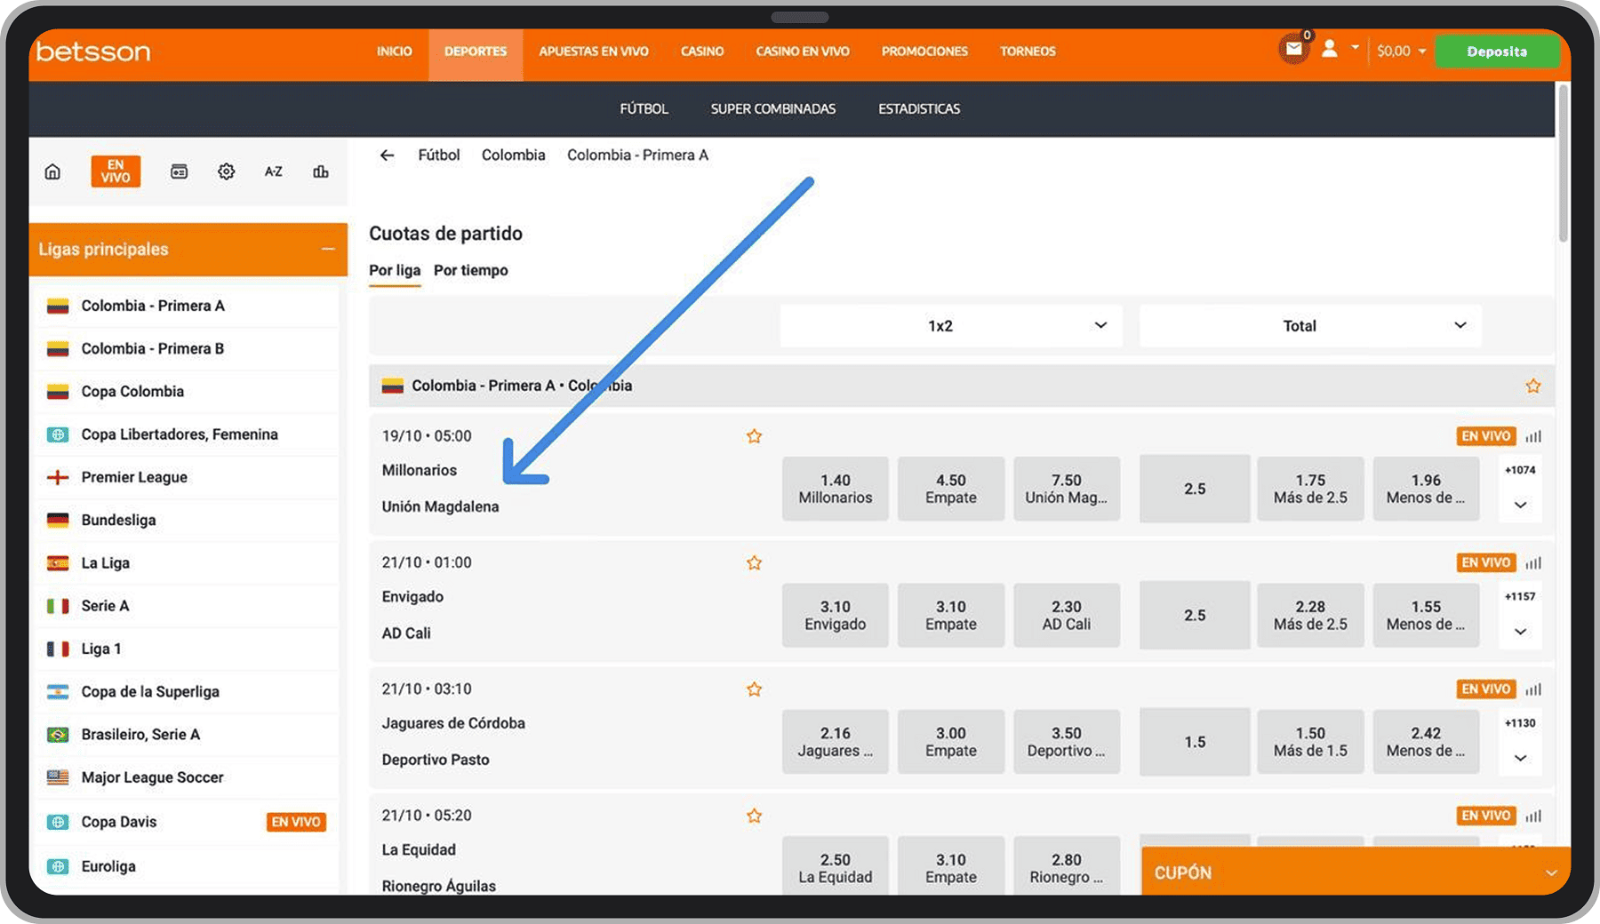Open Envigado vs AD Cali match details

tap(412, 615)
